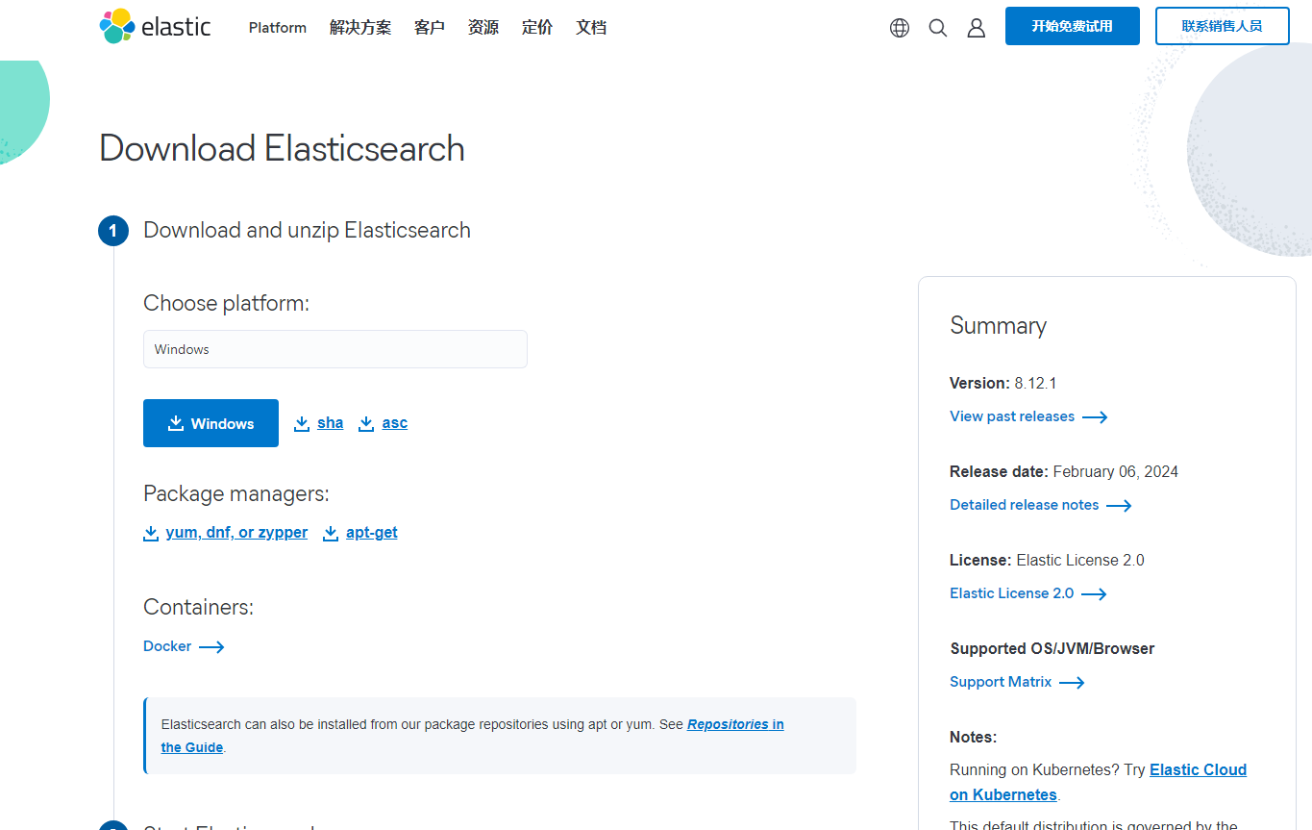
Task: Click the Elastic logo
Action: coord(155,27)
